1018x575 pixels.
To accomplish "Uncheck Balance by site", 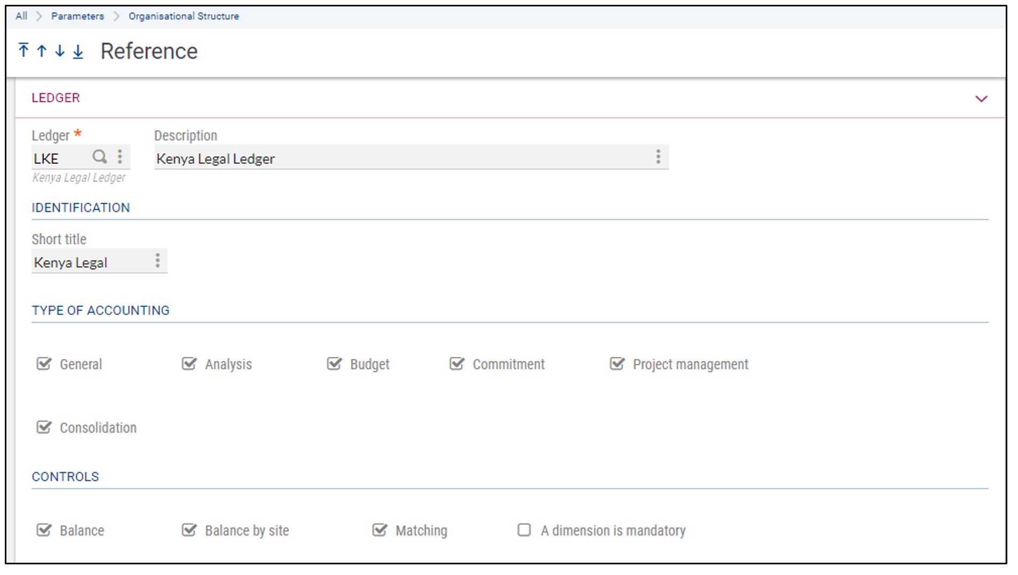I will (189, 530).
